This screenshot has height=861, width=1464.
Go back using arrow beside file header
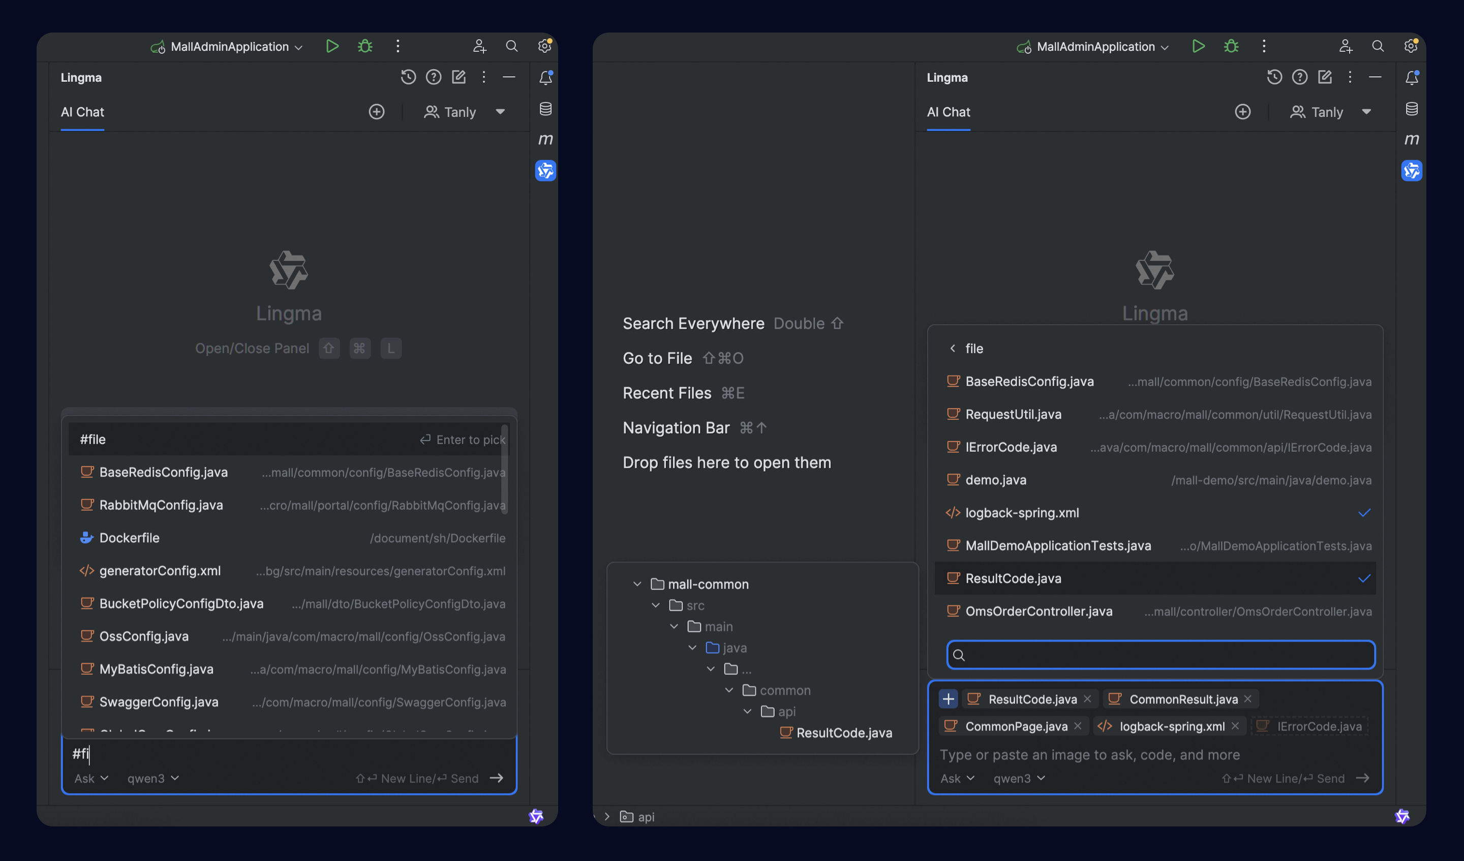(952, 348)
